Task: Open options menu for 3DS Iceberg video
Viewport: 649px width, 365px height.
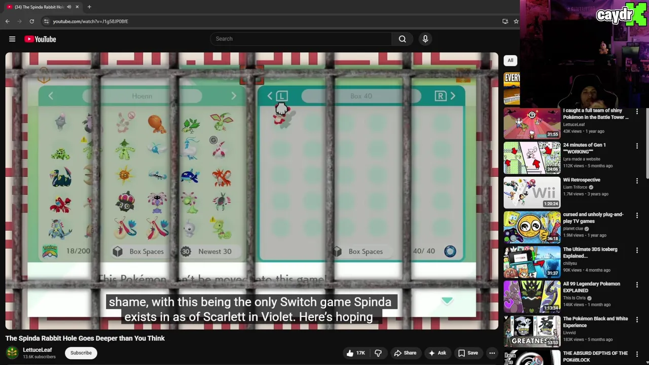Action: [x=637, y=250]
